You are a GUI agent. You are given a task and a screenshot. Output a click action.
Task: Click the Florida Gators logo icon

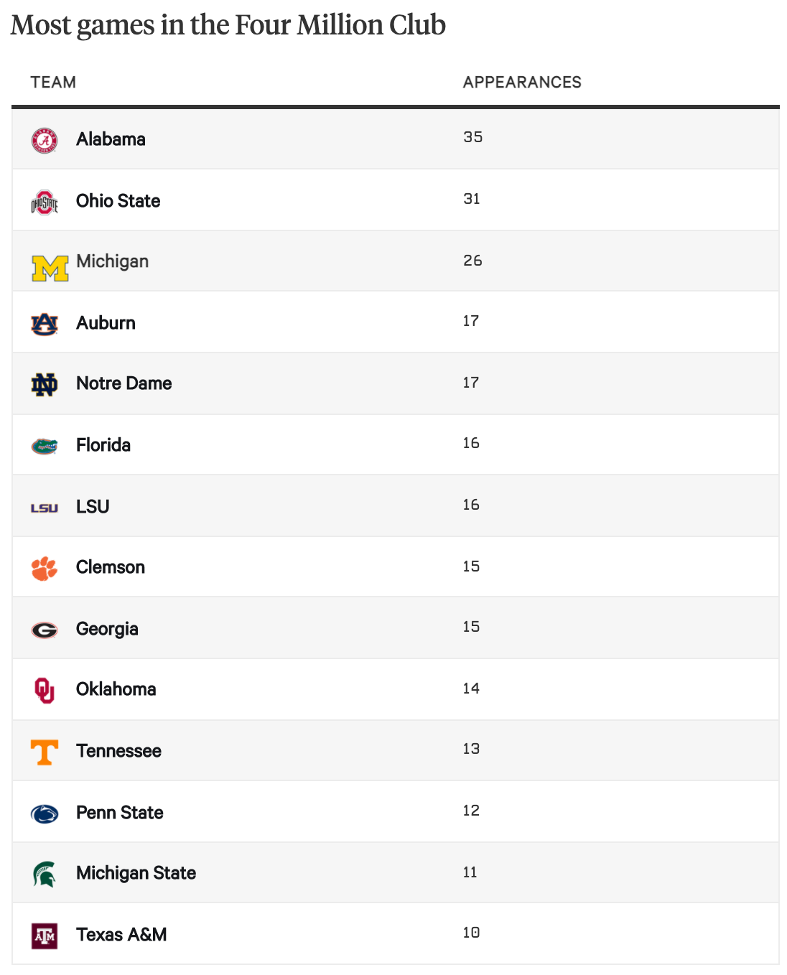(x=45, y=447)
